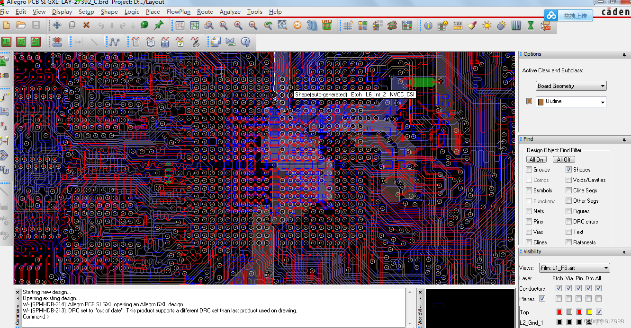The height and width of the screenshot is (328, 631).
Task: Open the Constraint Manager (CM icon)
Action: (407, 26)
